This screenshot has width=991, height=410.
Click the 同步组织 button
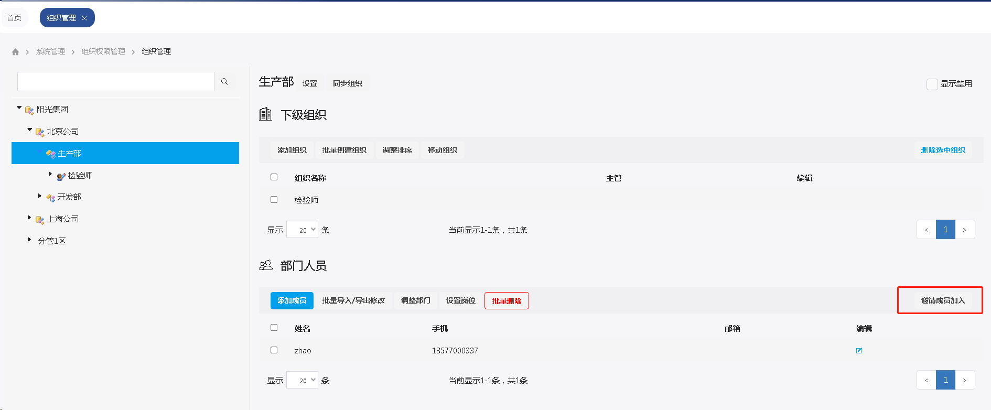tap(348, 83)
